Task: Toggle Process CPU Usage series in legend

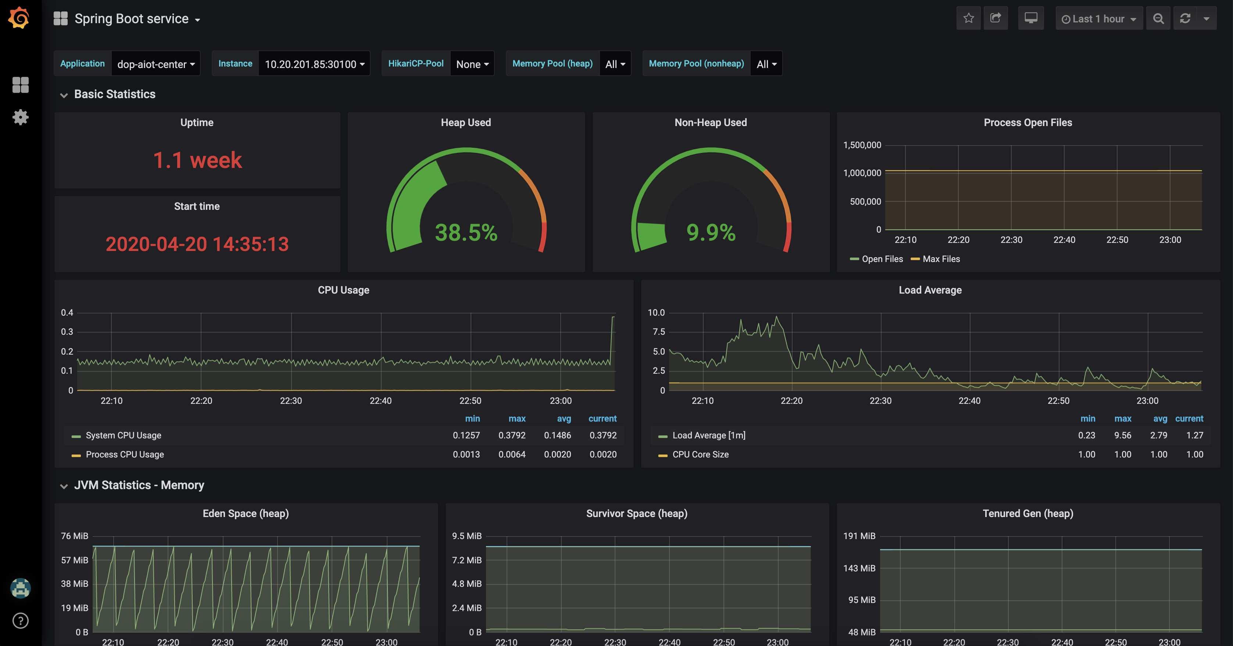Action: point(125,455)
